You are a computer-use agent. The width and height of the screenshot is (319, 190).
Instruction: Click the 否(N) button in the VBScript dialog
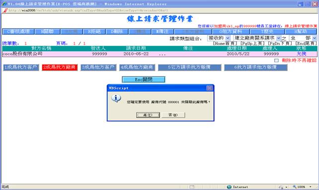[173, 115]
